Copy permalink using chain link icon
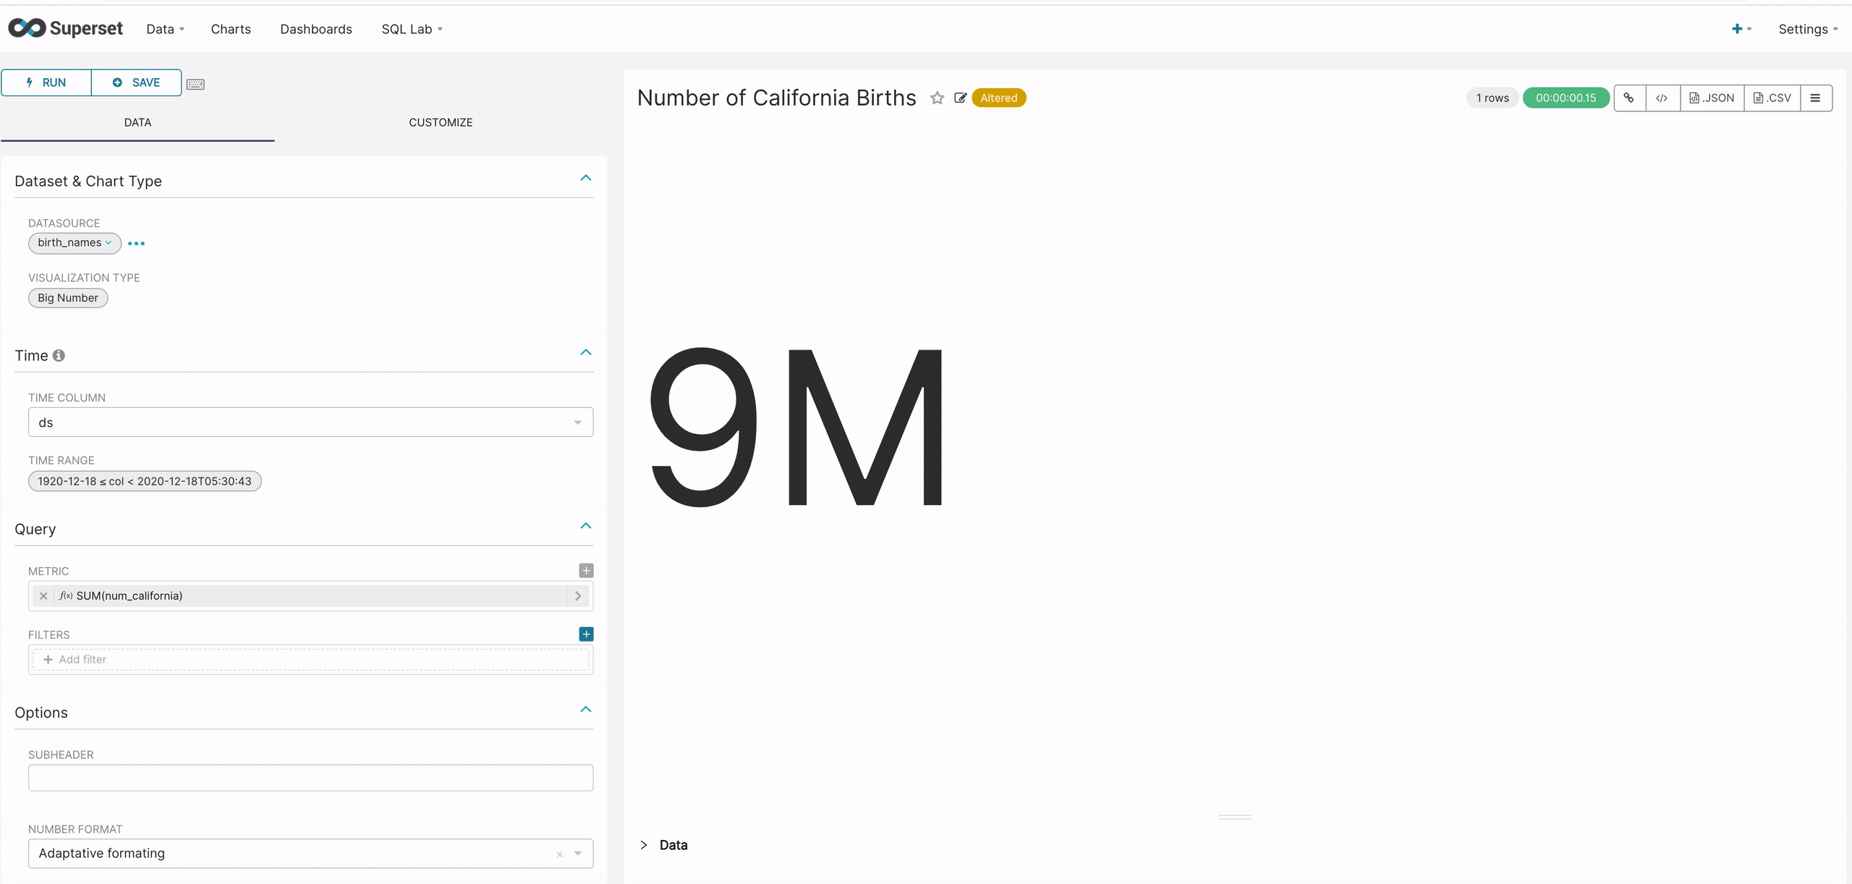 tap(1629, 98)
